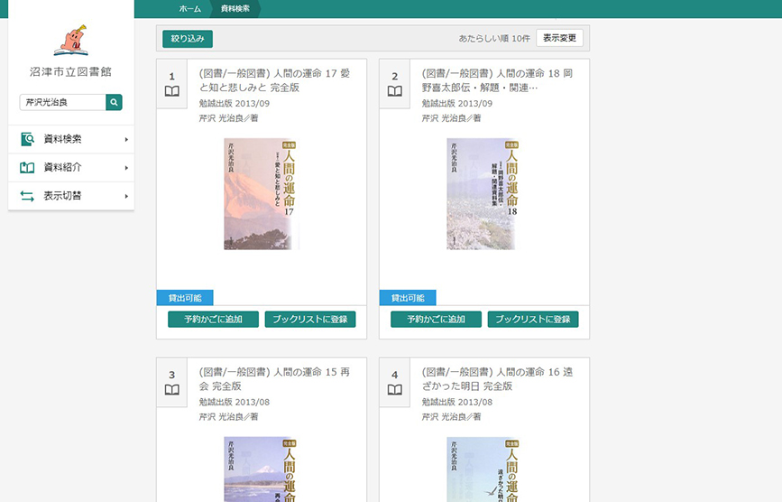
Task: Open the 表示切替 sidebar menu
Action: pyautogui.click(x=71, y=196)
